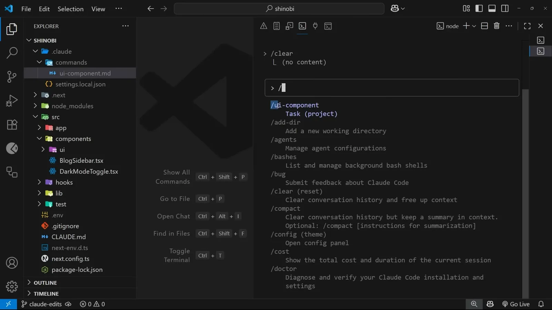
Task: Open settings.local.json file
Action: pyautogui.click(x=80, y=84)
